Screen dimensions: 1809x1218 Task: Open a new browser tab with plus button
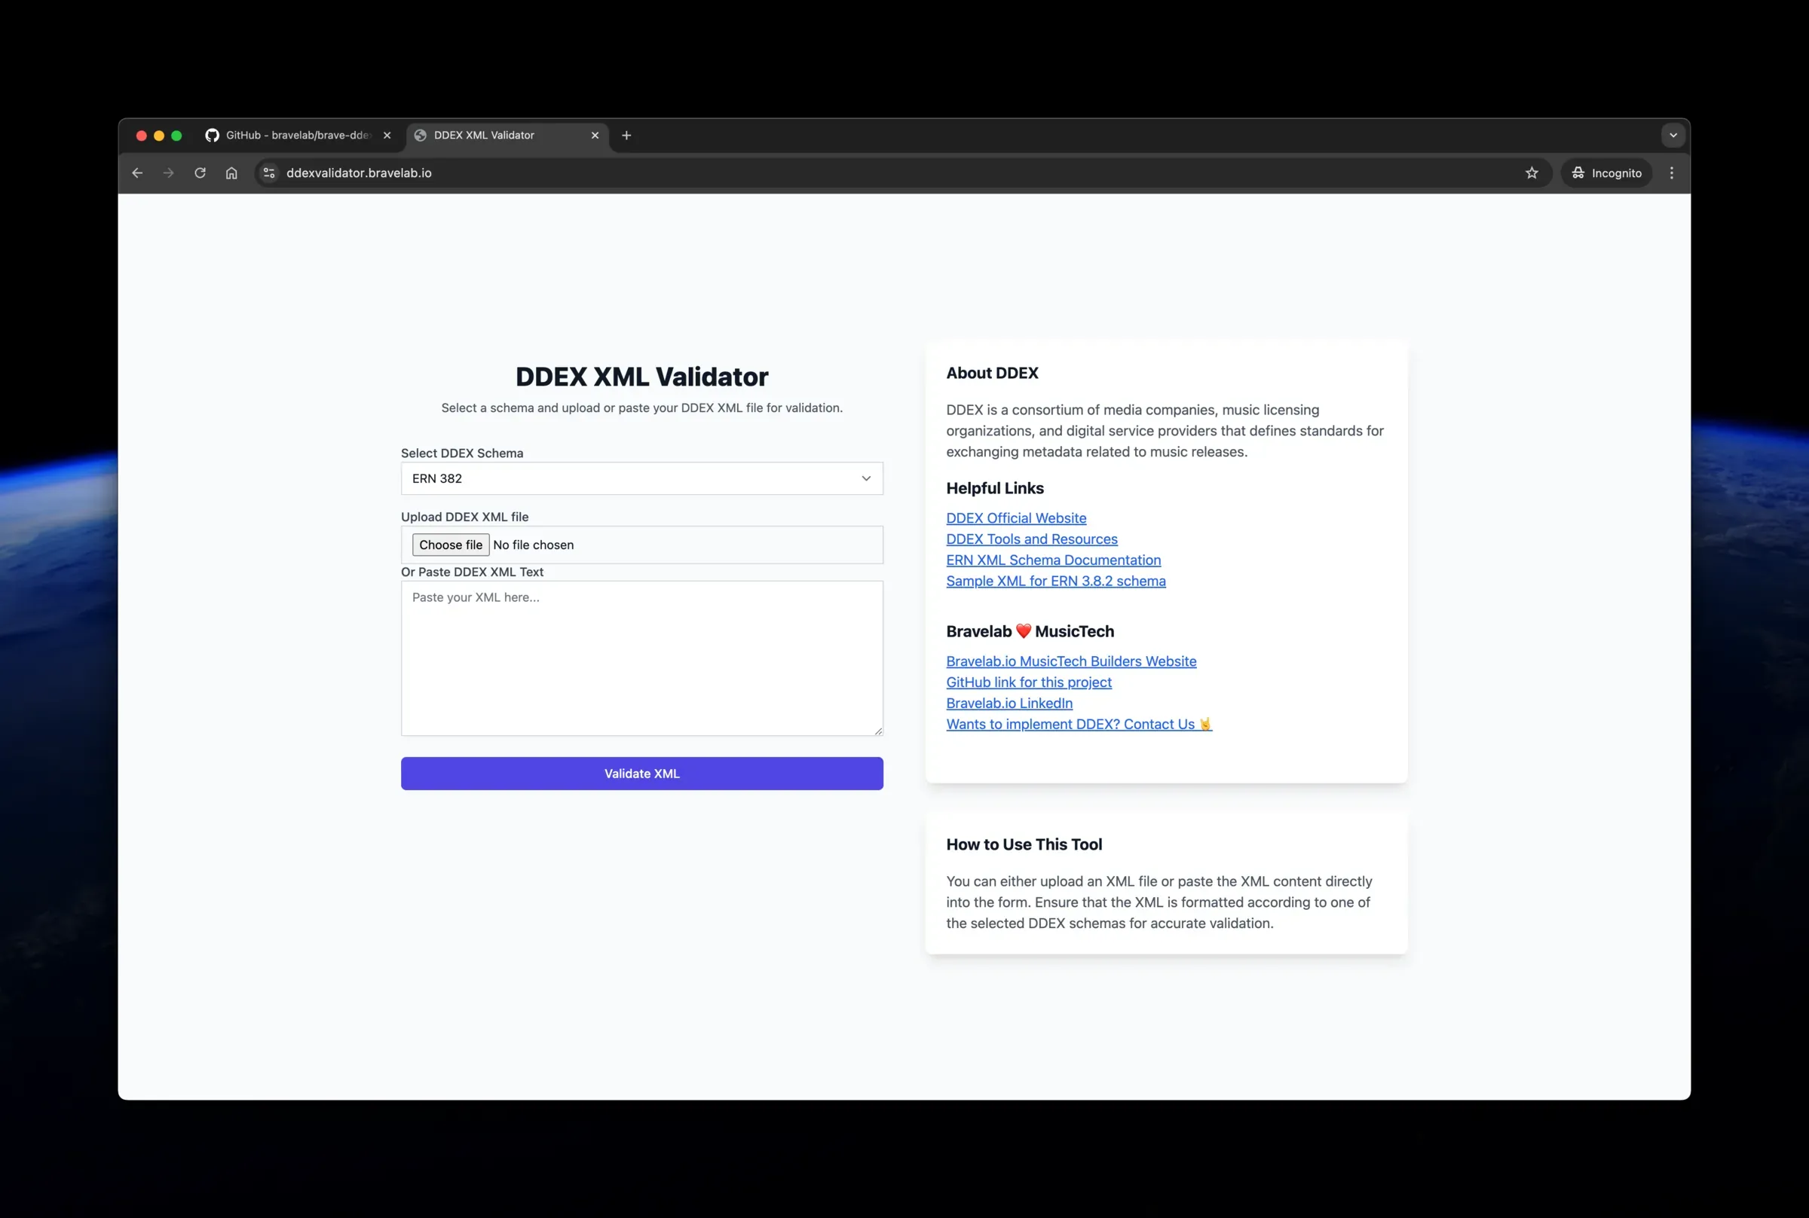click(x=626, y=135)
